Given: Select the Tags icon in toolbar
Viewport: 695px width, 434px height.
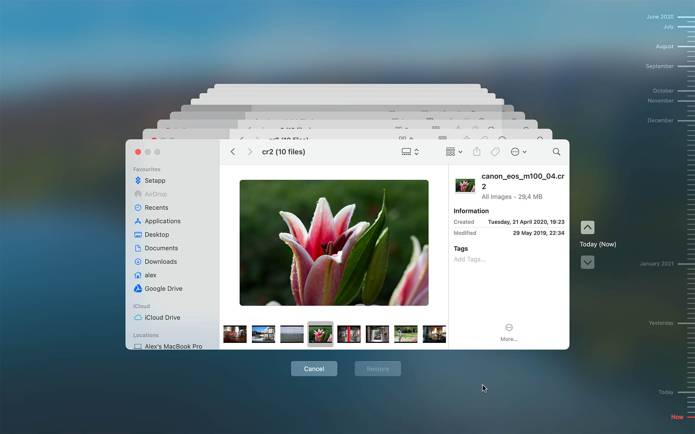Looking at the screenshot, I should coord(495,152).
